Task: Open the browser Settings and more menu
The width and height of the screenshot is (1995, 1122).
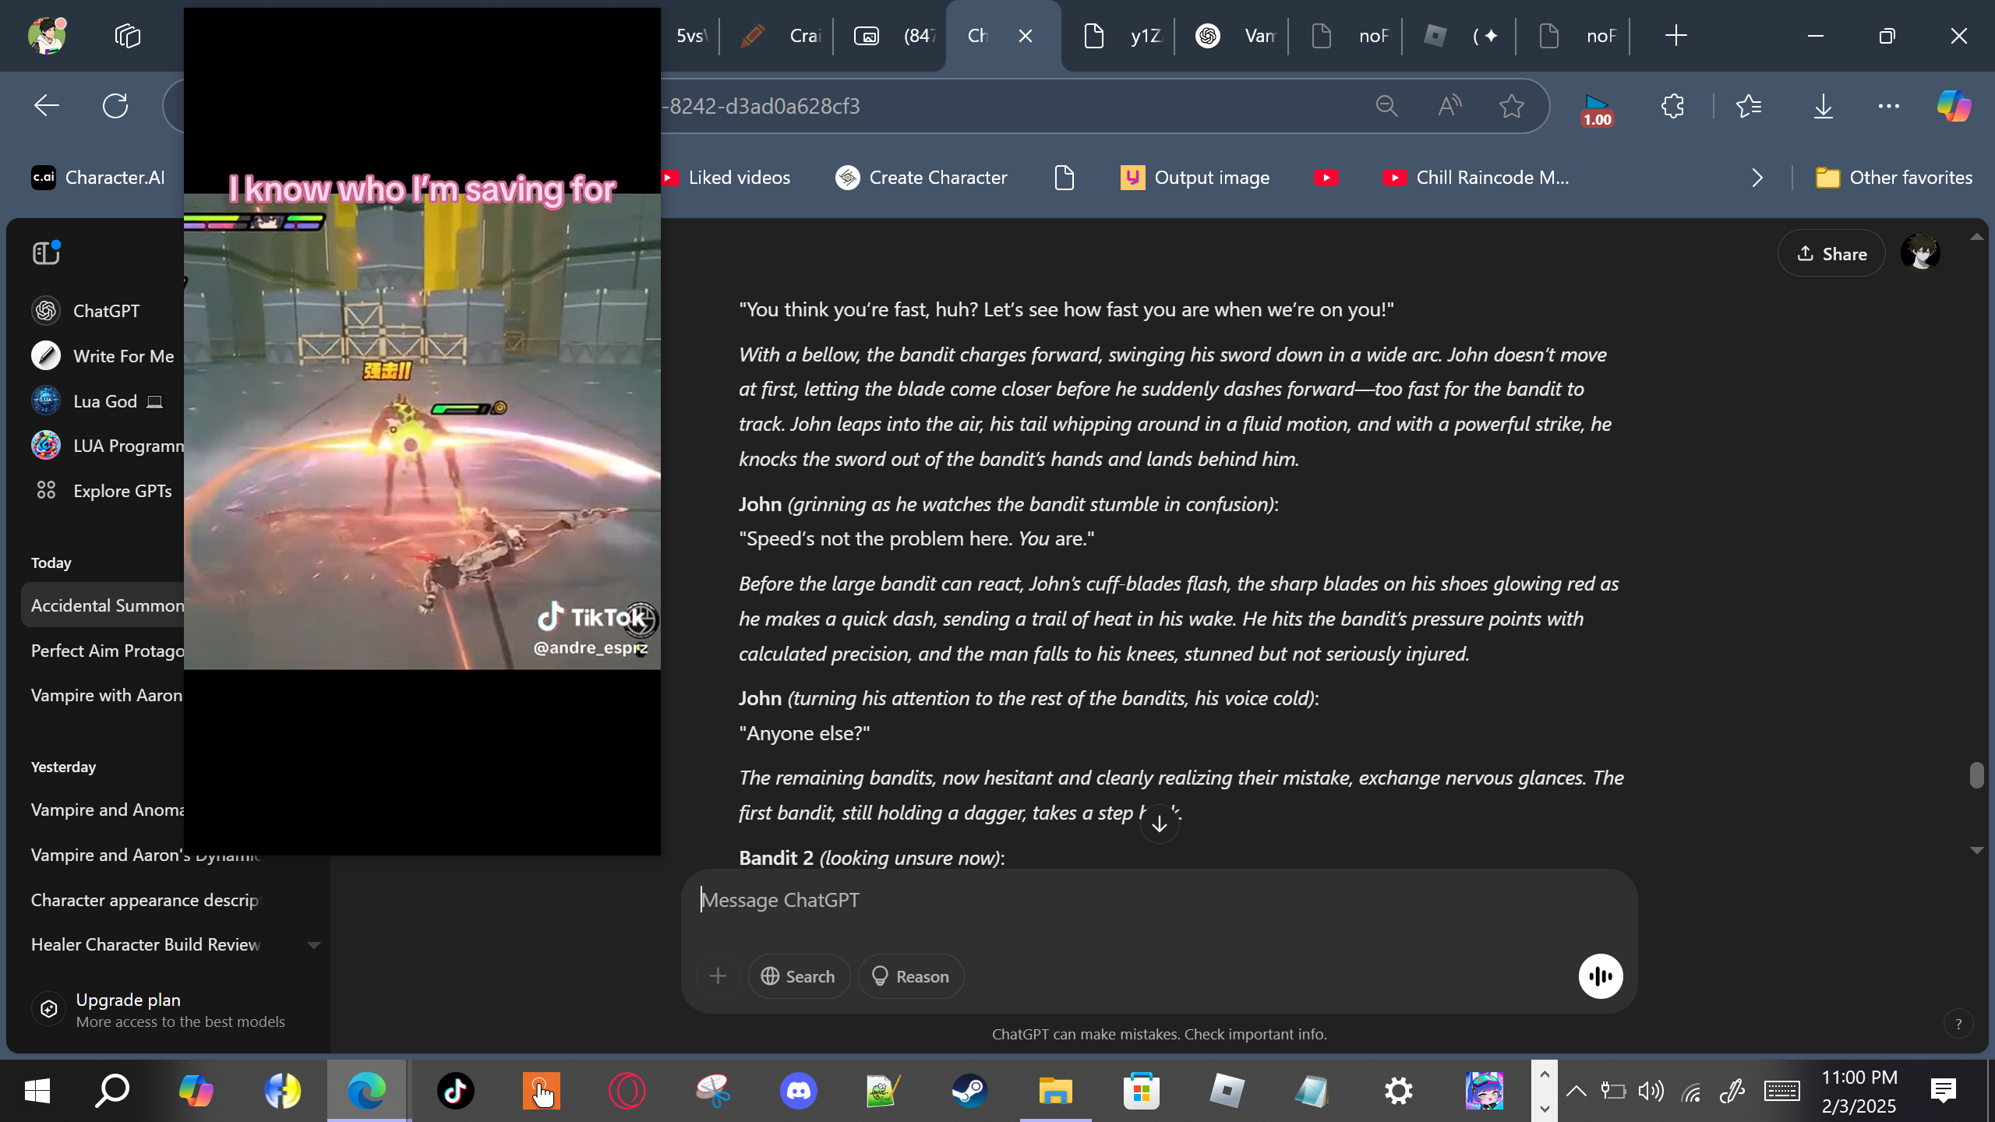Action: point(1889,106)
